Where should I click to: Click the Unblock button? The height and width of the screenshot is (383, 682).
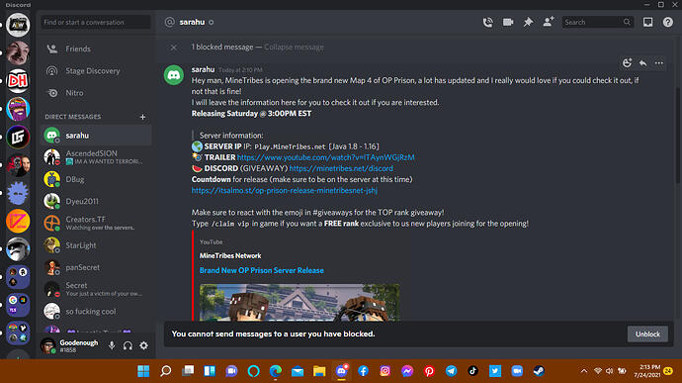tap(647, 335)
